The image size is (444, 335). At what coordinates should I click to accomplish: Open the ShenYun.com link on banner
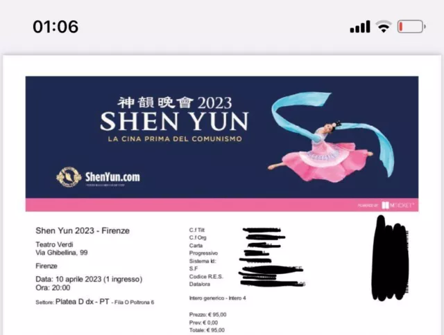pos(112,177)
